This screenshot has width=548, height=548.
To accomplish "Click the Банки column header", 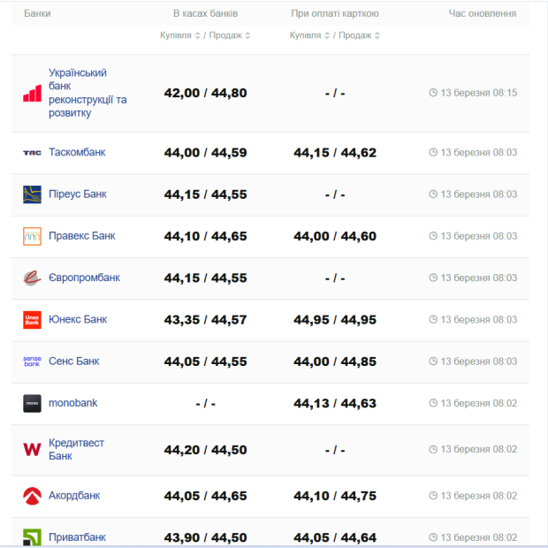I will (37, 13).
